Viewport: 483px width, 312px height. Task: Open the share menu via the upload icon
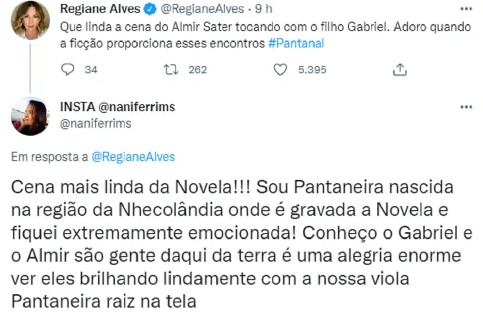[x=399, y=69]
